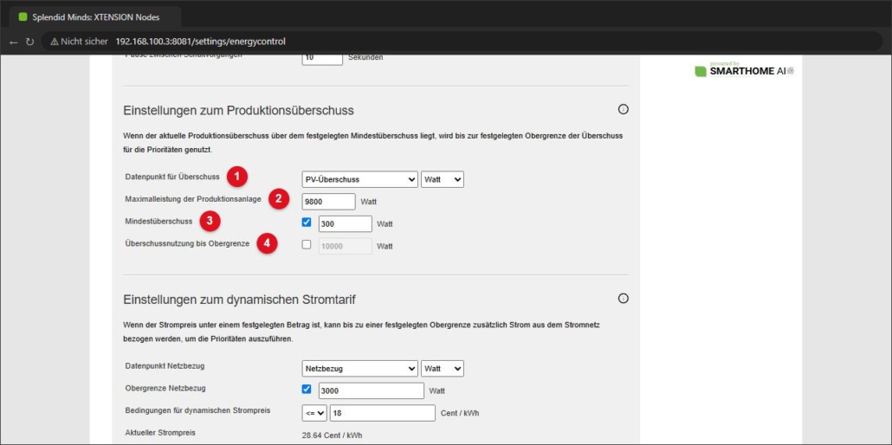Click 'Überschussnutzung bis Obergrenze' label
The image size is (892, 445).
click(x=187, y=243)
